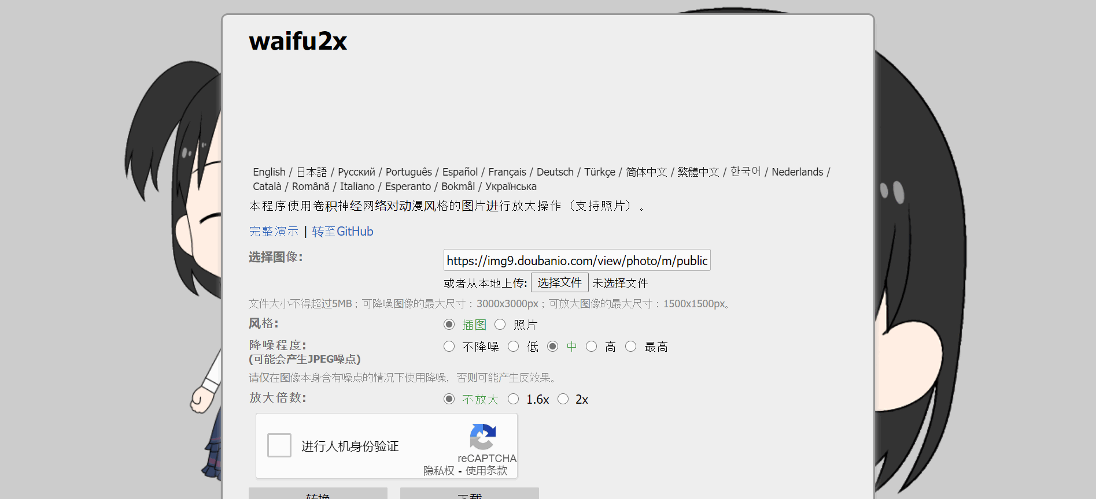Choose 不降噪 noise reduction option

[x=449, y=347]
